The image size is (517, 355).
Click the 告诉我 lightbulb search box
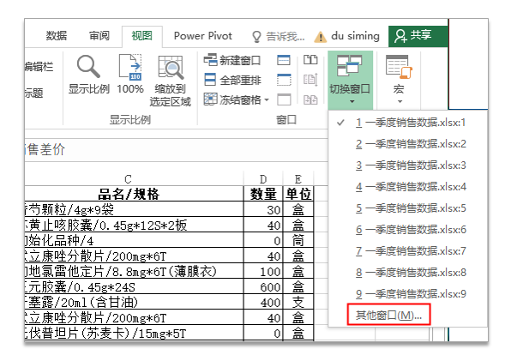[x=279, y=36]
